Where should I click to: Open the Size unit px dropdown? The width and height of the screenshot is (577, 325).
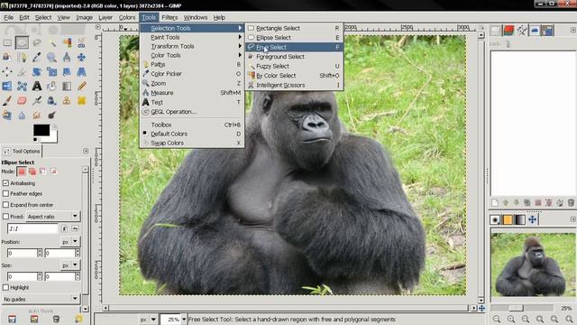tap(69, 265)
